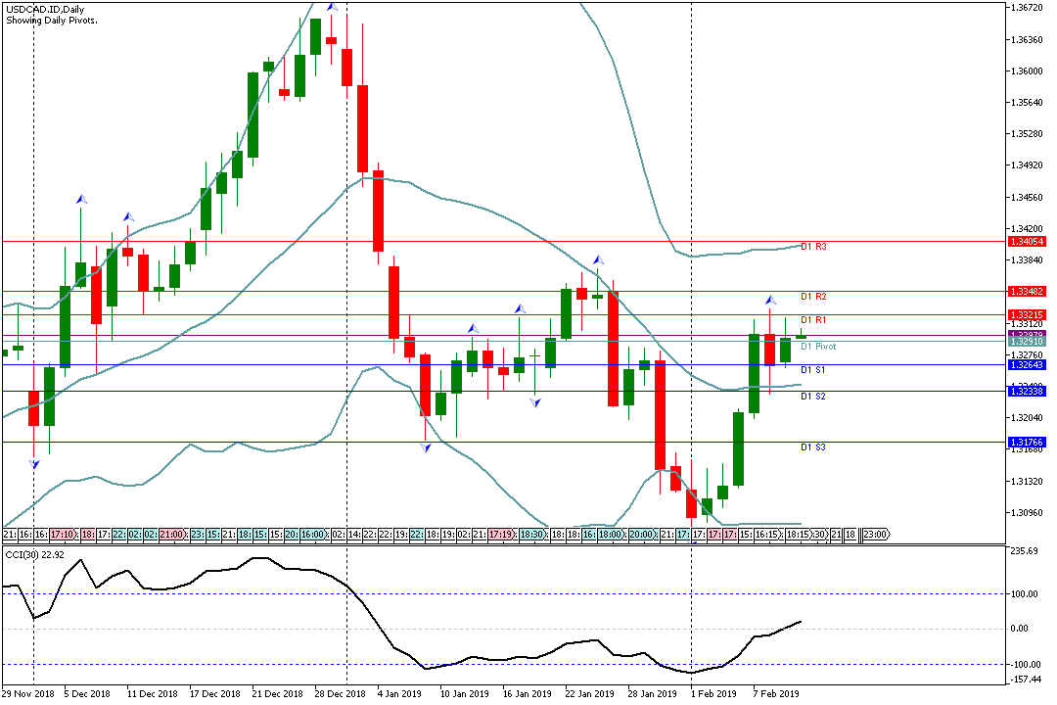The height and width of the screenshot is (705, 1057).
Task: Click the CCI 235.69 scale value
Action: [1025, 551]
